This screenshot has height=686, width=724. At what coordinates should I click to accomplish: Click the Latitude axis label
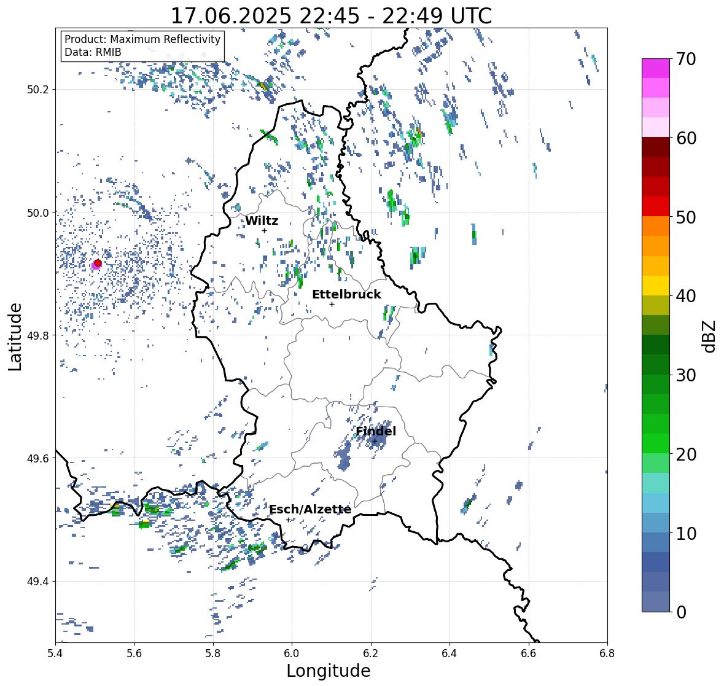pos(15,337)
